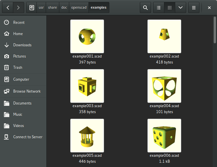
Task: Switch to icon grid view
Action: click(x=170, y=8)
